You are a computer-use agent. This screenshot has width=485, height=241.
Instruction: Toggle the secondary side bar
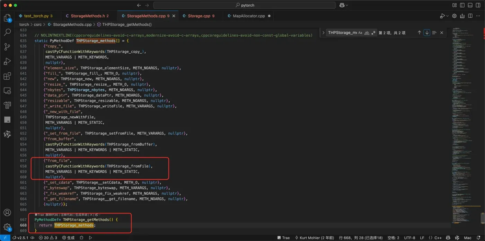[477, 5]
